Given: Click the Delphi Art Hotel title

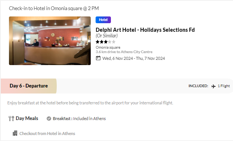Looking at the screenshot, I should pyautogui.click(x=145, y=30).
